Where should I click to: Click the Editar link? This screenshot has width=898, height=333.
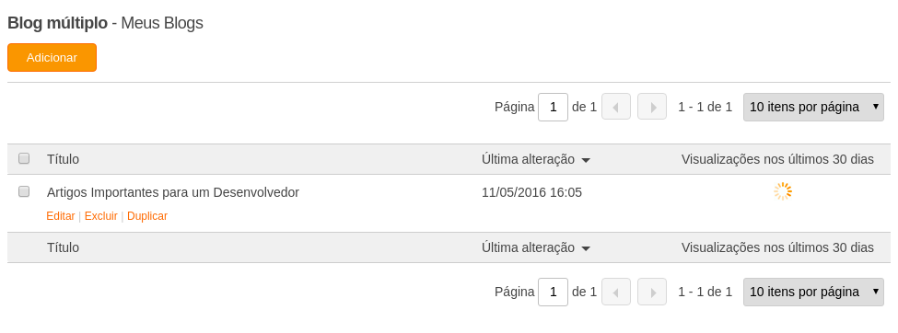[x=61, y=216]
